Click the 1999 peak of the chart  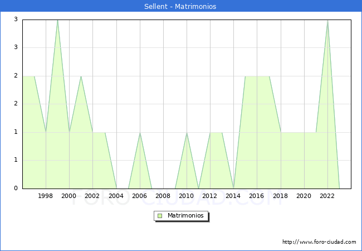(57, 20)
